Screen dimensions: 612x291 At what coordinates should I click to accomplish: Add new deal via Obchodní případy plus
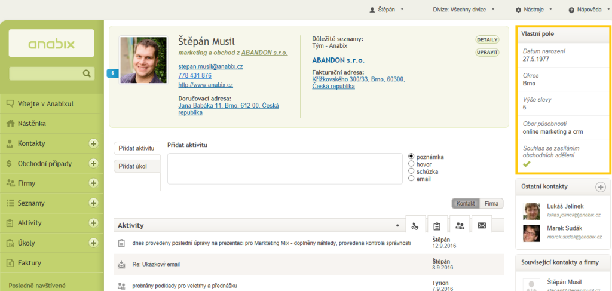93,163
